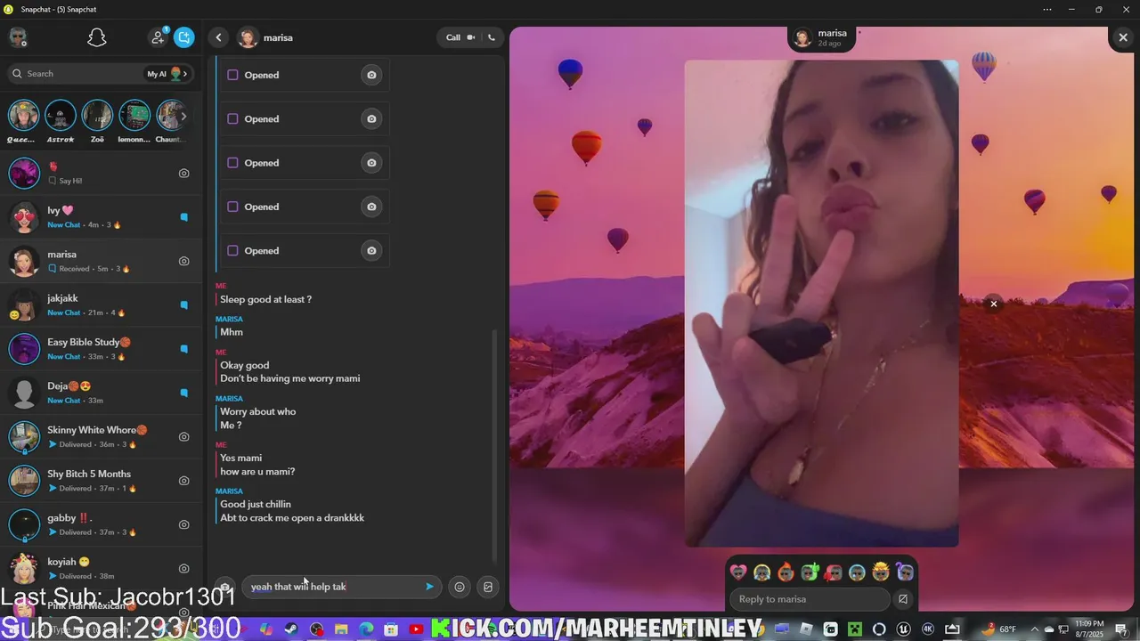Open the jakjakk chat conversation
Viewport: 1140px width, 641px height.
(101, 305)
